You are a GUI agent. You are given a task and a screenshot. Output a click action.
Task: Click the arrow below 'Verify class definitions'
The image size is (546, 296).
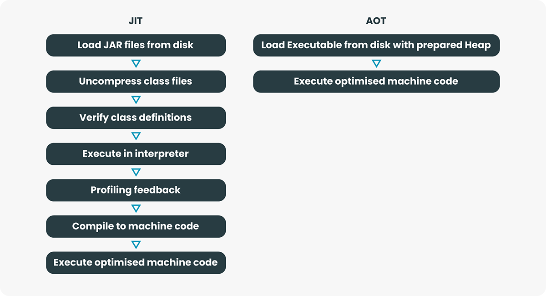pos(136,136)
